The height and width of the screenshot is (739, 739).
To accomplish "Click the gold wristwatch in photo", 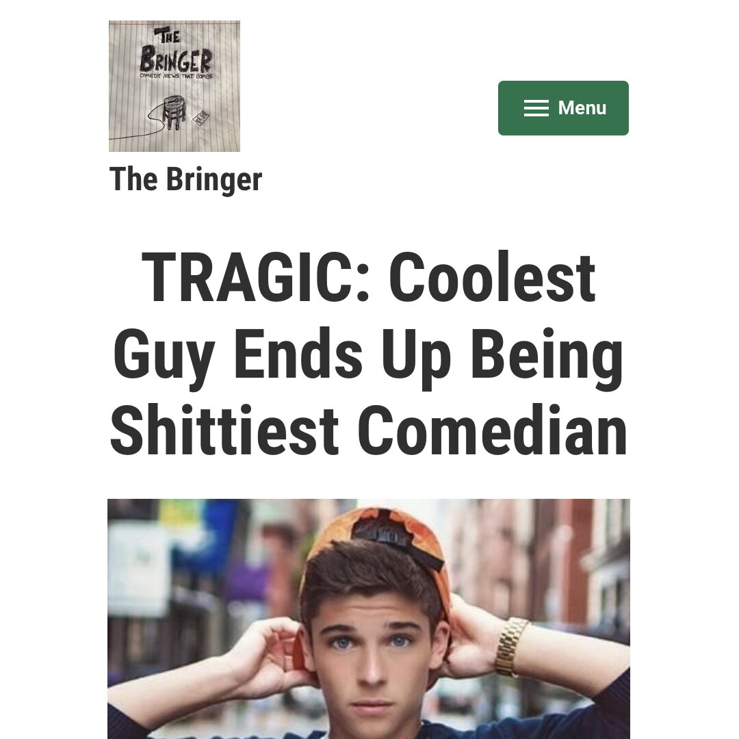I will click(511, 646).
